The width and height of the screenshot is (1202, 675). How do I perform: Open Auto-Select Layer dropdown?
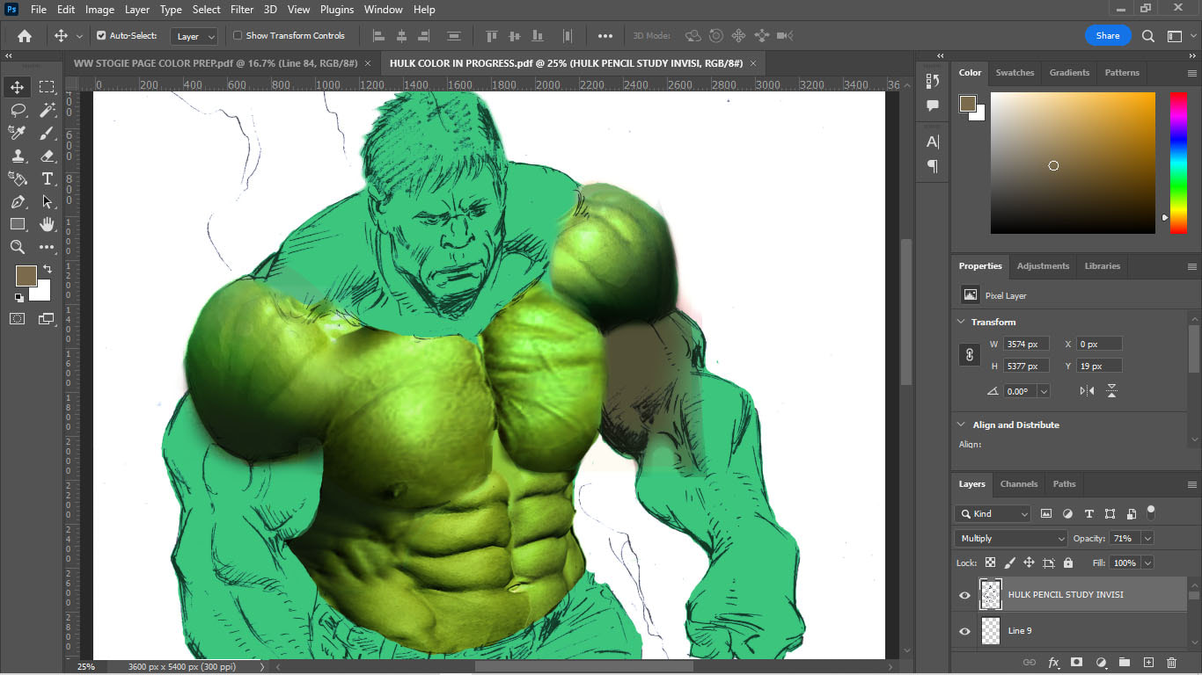pos(194,36)
